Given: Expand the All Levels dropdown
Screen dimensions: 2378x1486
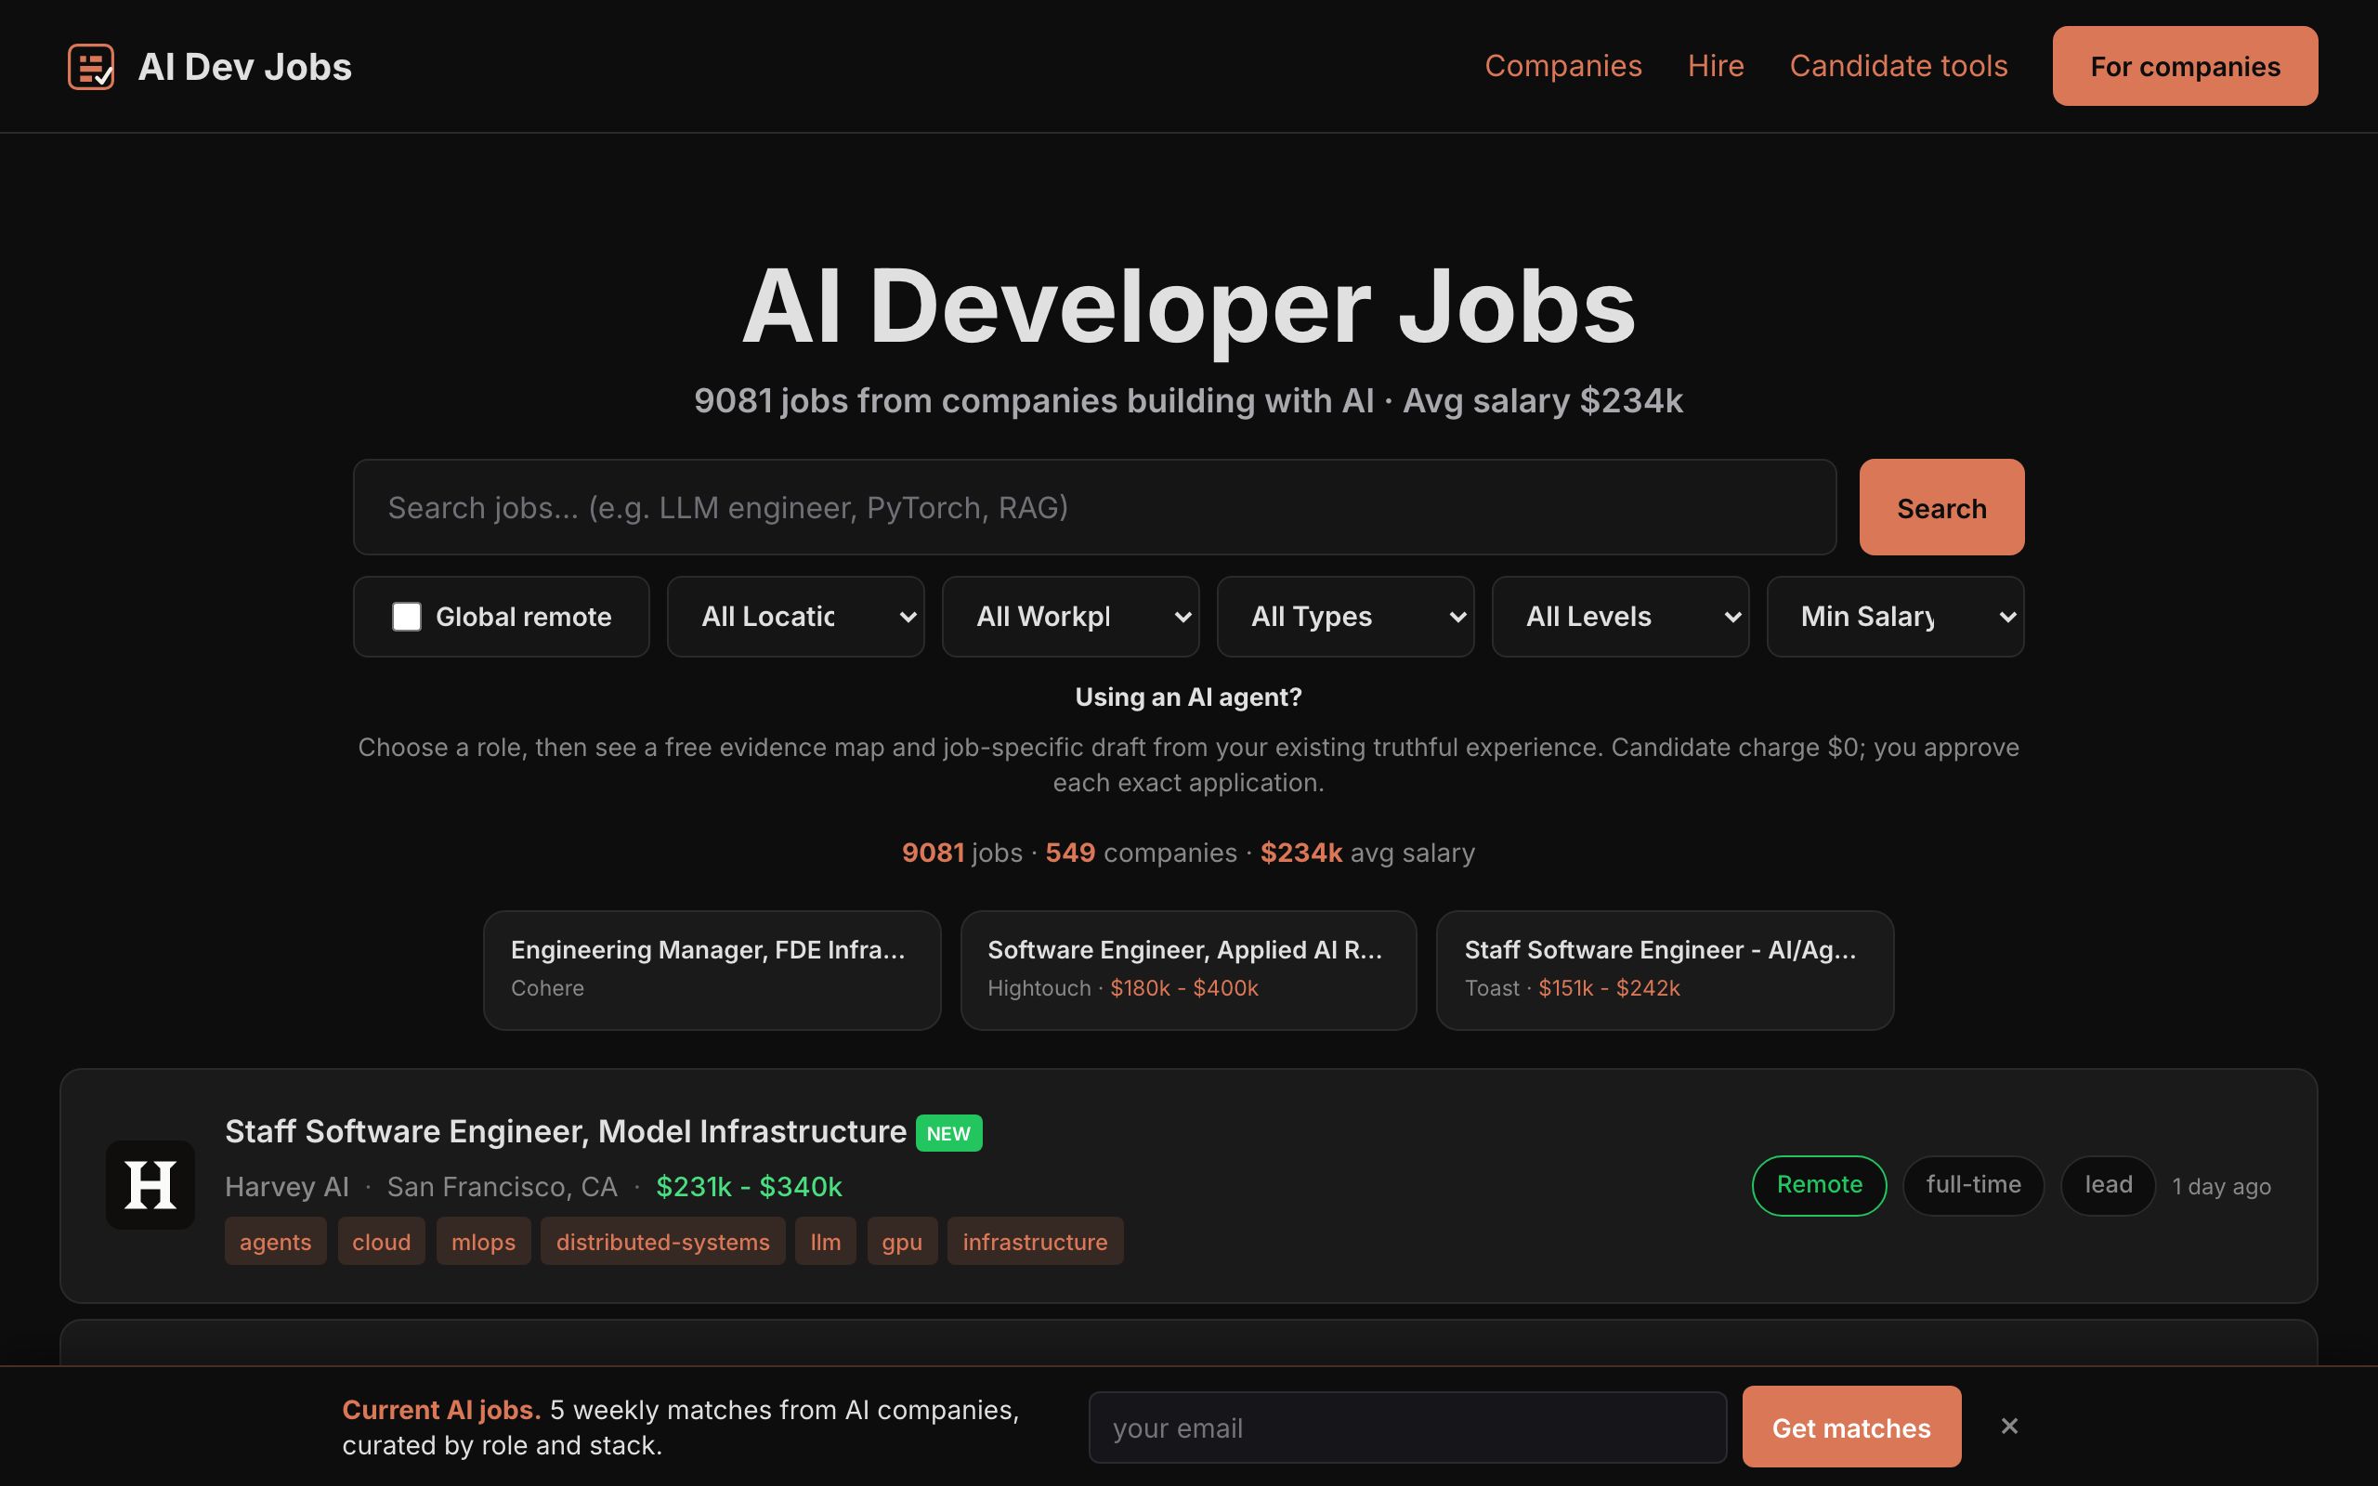Looking at the screenshot, I should point(1620,616).
